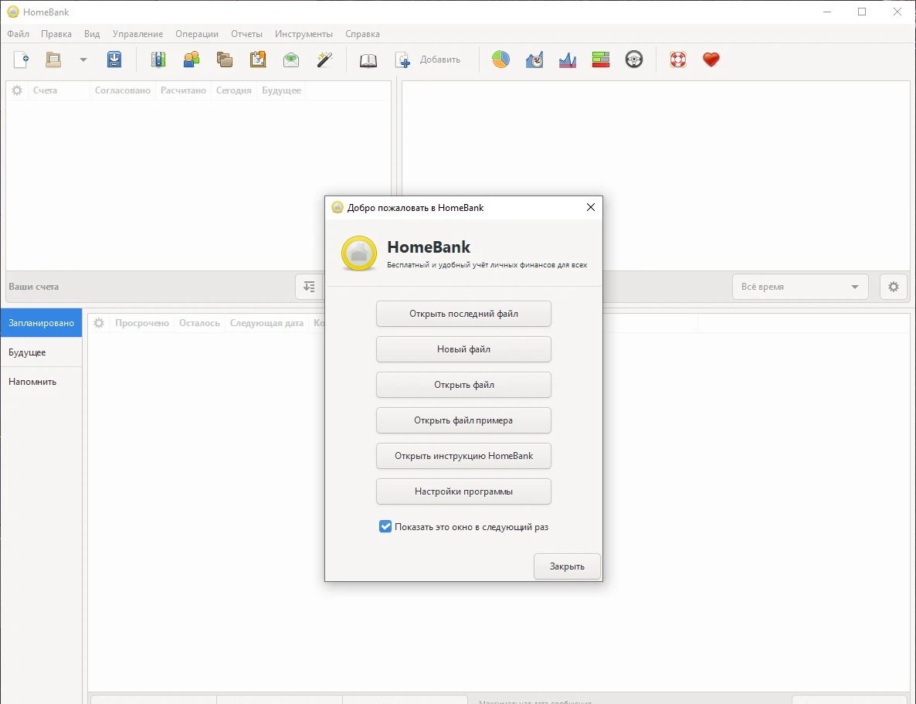This screenshot has width=916, height=704.
Task: Open the payees management icon
Action: [x=191, y=60]
